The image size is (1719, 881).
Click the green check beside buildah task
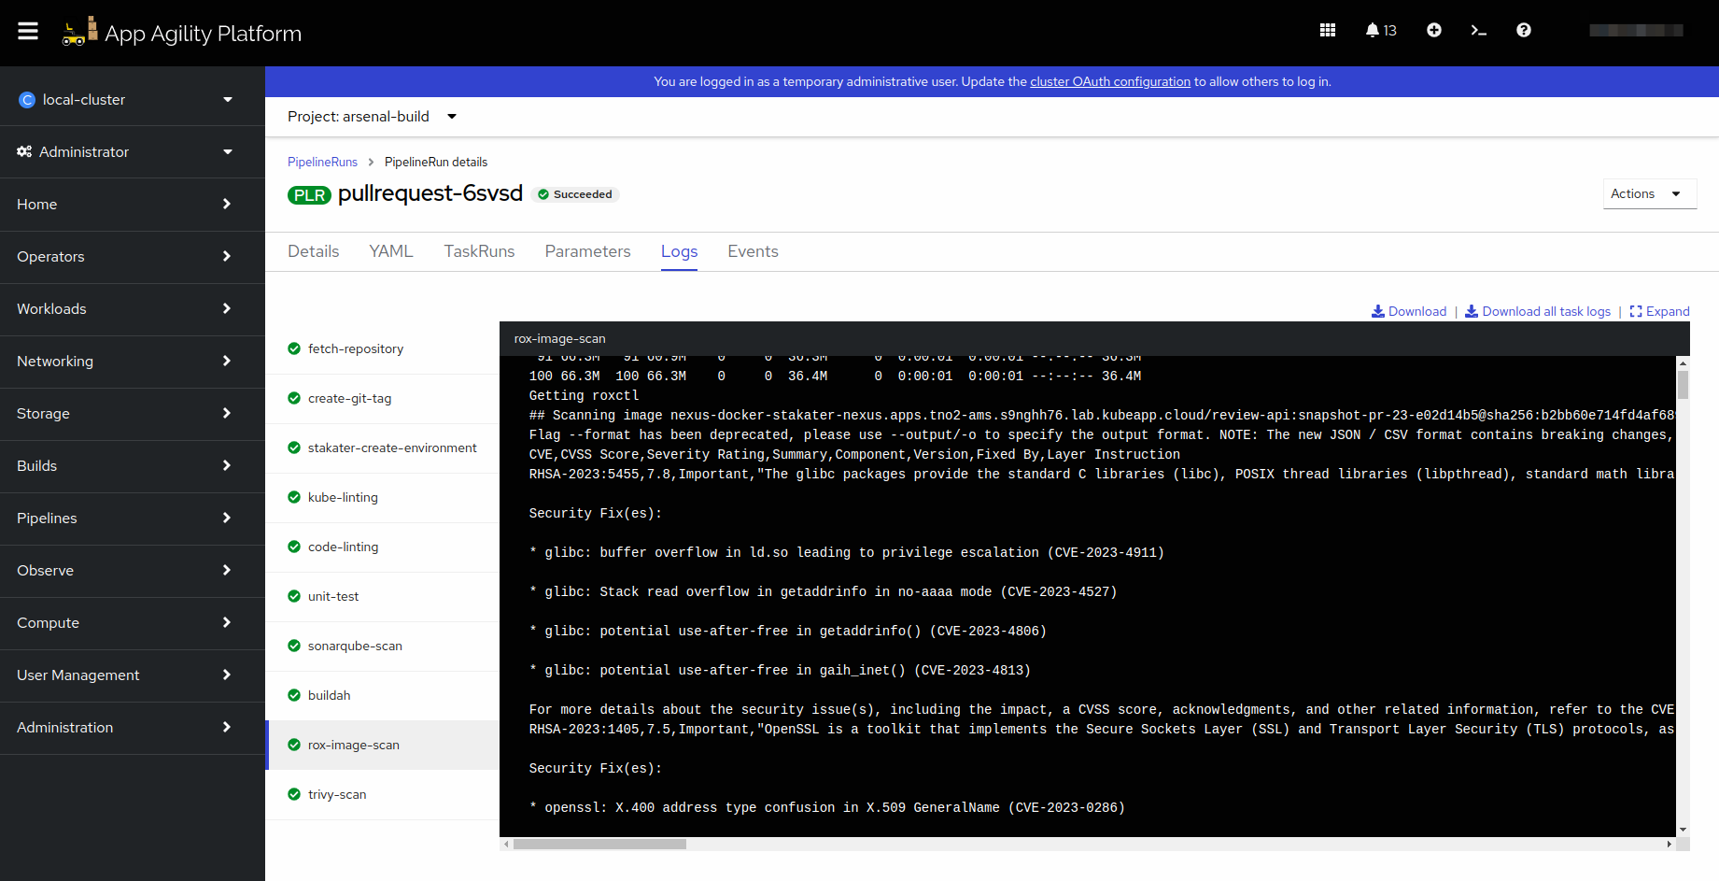293,695
